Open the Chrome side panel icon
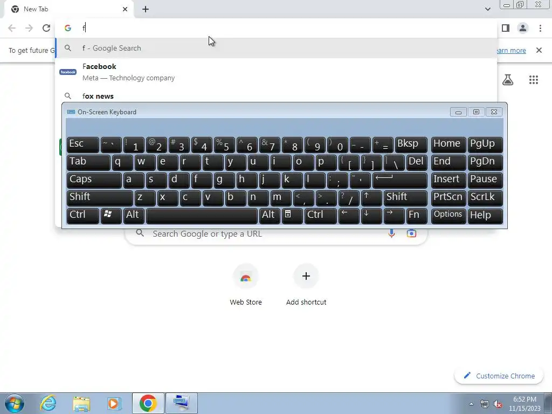 (506, 28)
